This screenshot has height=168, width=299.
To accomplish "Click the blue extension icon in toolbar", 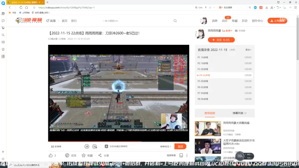I will pyautogui.click(x=255, y=7).
